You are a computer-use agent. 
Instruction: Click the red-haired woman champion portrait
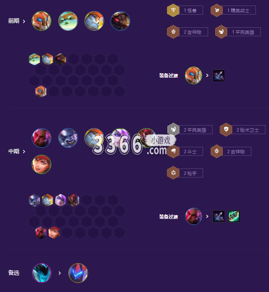(41, 164)
